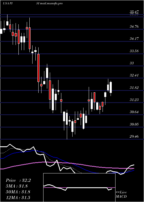The height and width of the screenshot is (202, 144).
Task: Click the 29.46 price level label
Action: pos(134,136)
